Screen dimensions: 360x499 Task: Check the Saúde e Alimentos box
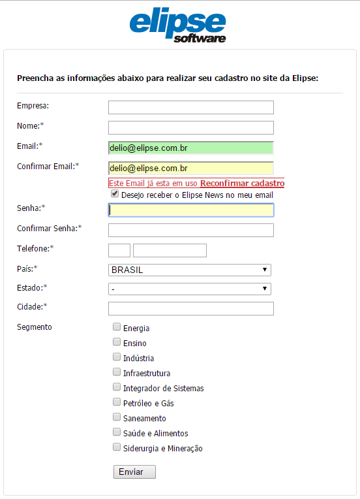tap(117, 432)
